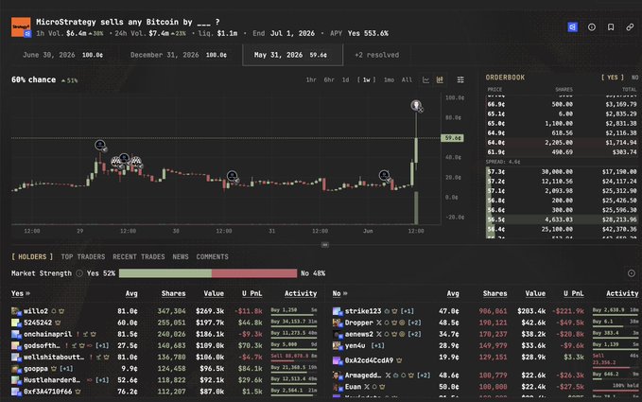The width and height of the screenshot is (642, 402).
Task: Click trader marker at top of price spike
Action: tap(416, 106)
